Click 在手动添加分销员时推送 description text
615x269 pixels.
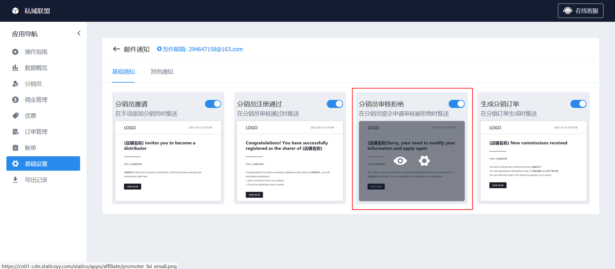tap(146, 114)
